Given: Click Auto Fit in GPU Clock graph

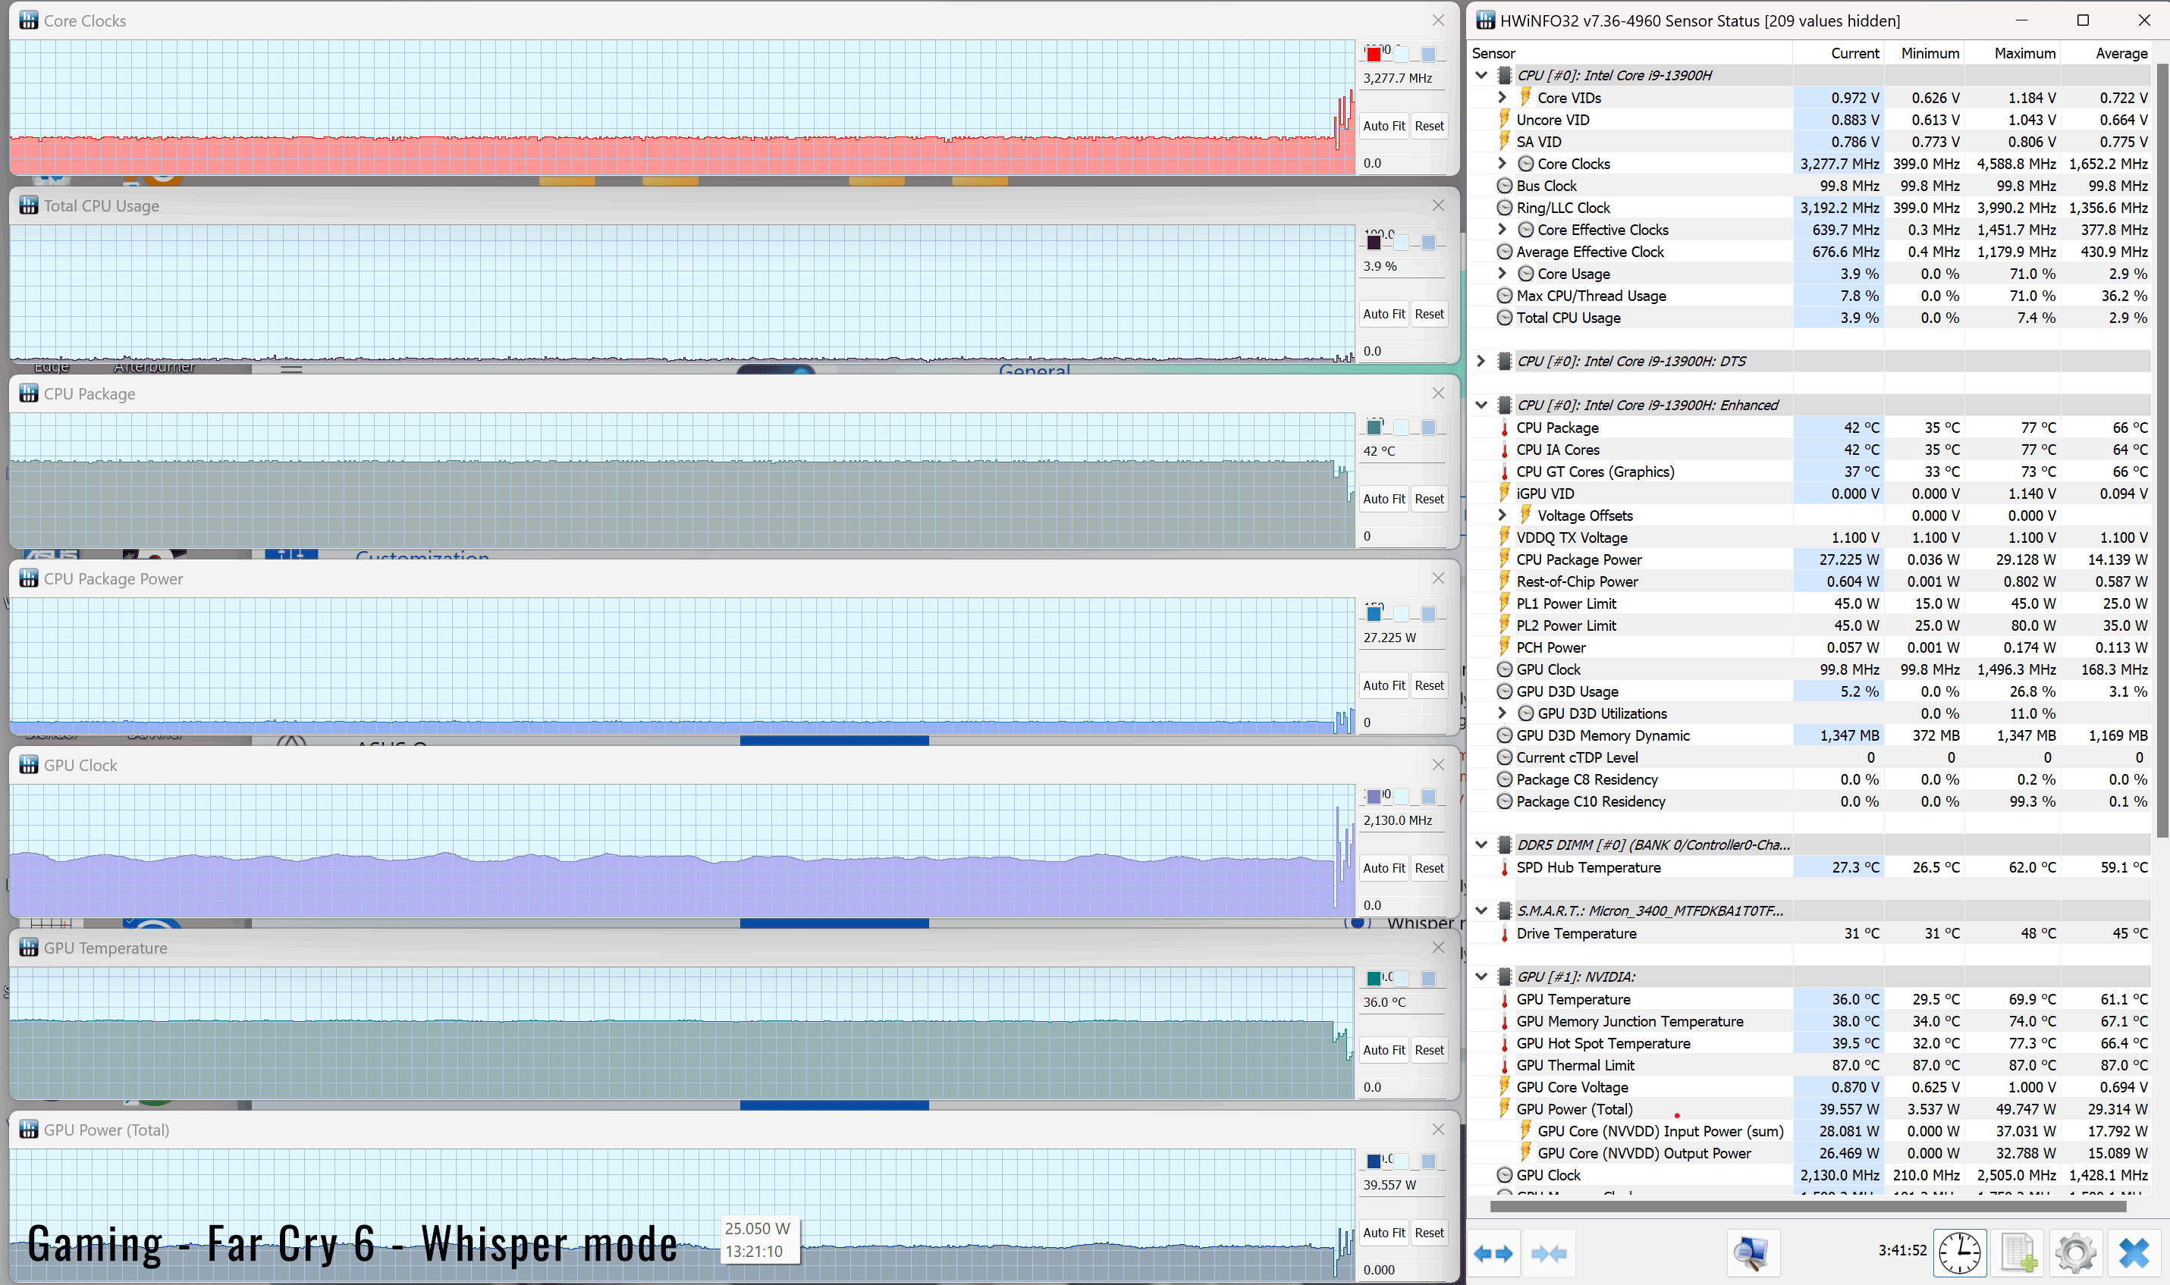Looking at the screenshot, I should coord(1383,869).
